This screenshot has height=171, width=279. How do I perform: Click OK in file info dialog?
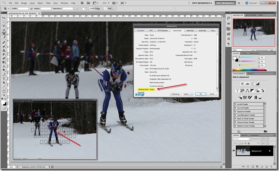click(201, 94)
